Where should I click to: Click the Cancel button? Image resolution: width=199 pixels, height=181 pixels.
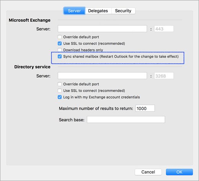click(x=148, y=172)
